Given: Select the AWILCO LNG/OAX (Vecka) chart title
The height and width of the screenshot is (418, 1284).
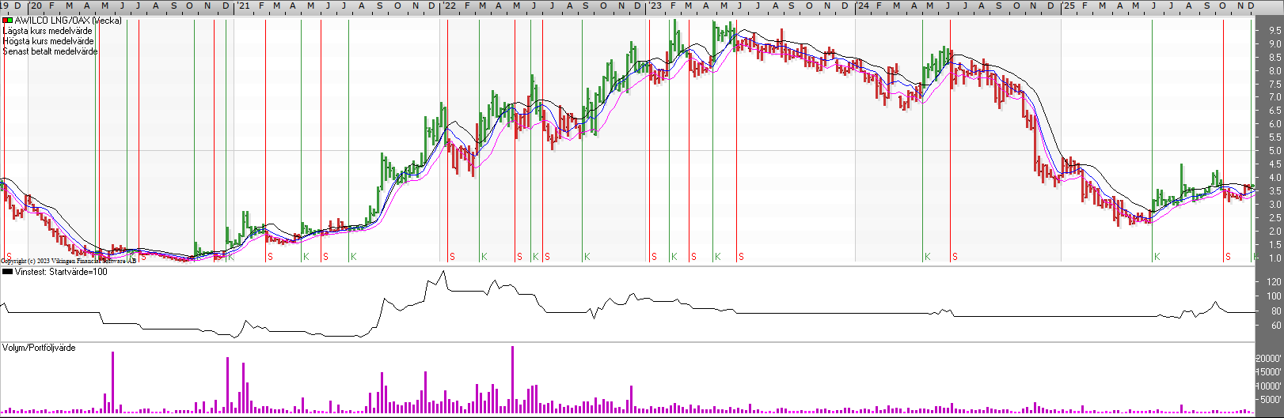Looking at the screenshot, I should (68, 21).
